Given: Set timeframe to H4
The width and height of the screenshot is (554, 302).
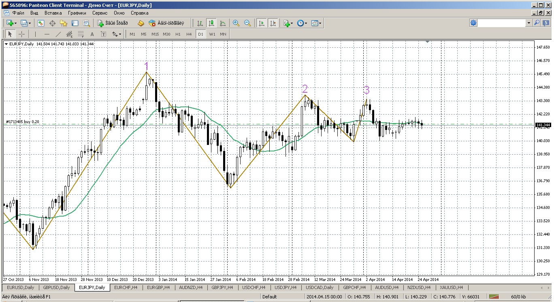Looking at the screenshot, I should click(189, 34).
